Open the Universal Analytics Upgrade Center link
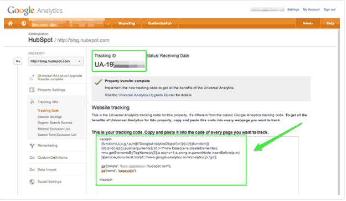The height and width of the screenshot is (201, 346). (147, 95)
